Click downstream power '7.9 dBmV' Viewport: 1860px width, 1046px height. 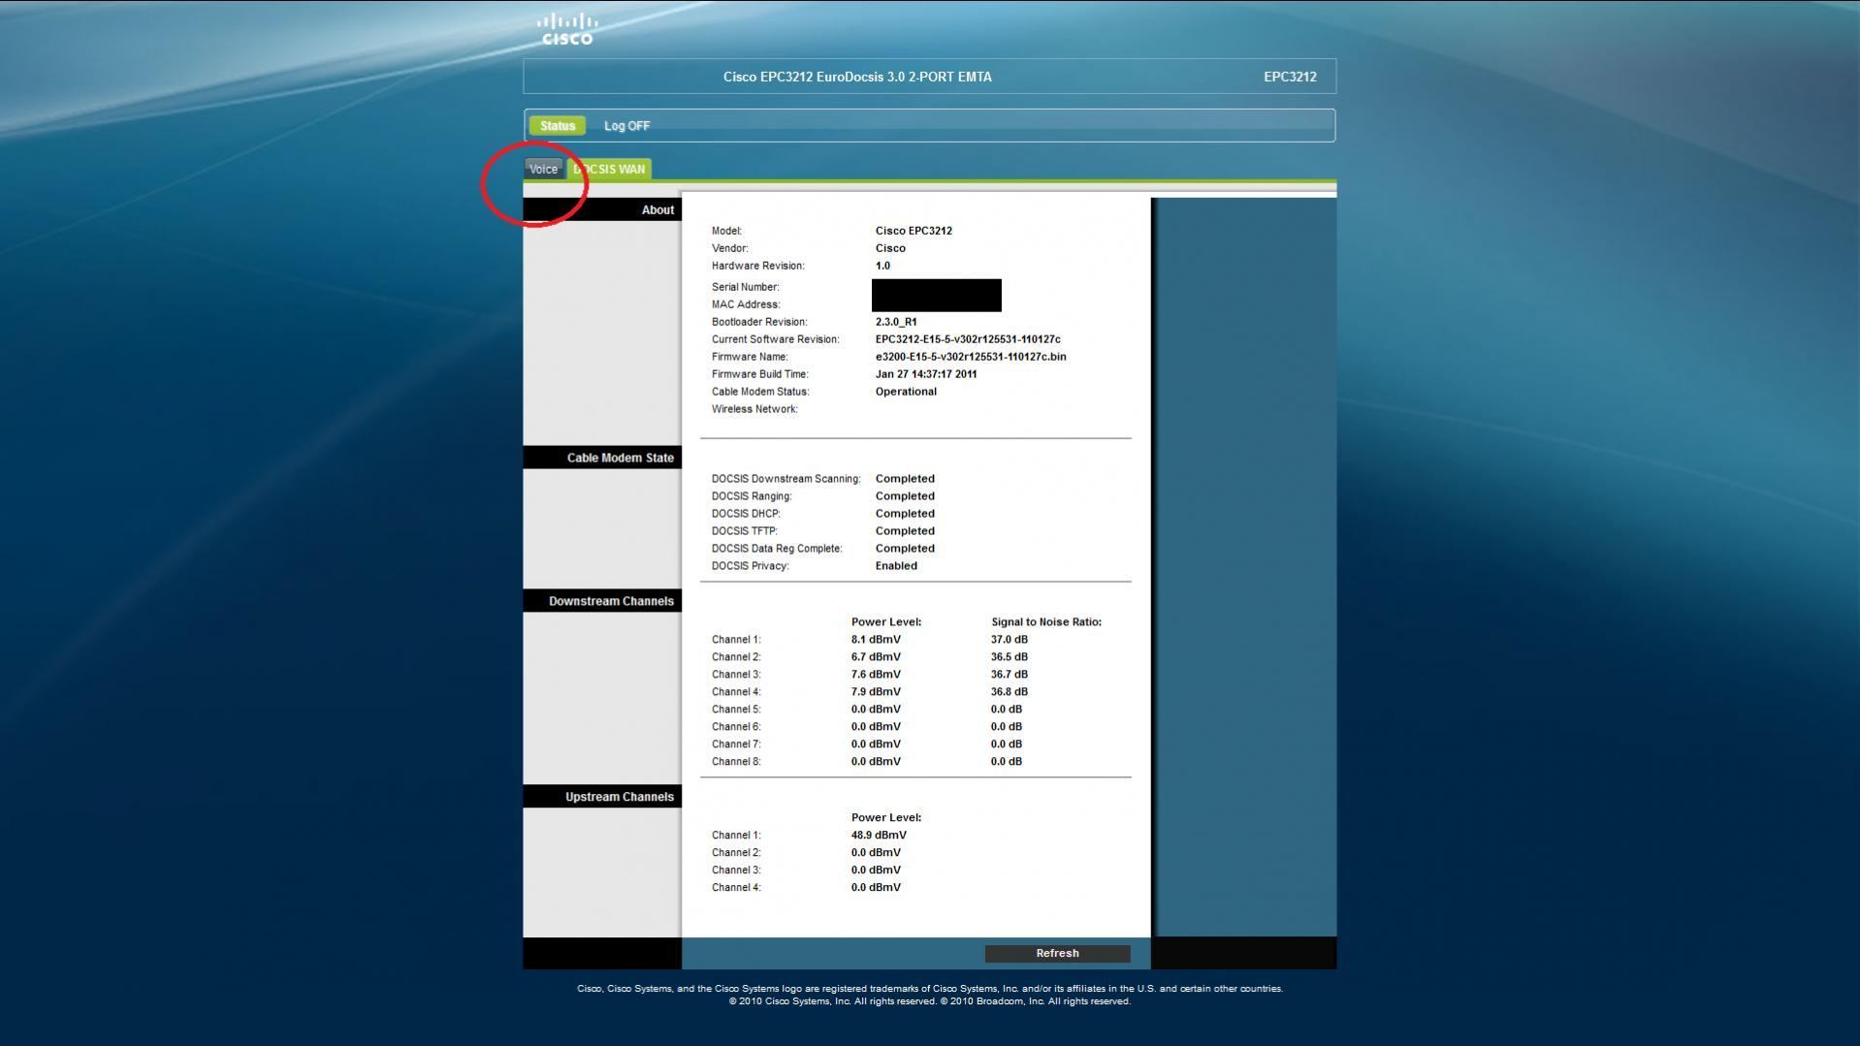[x=876, y=692]
